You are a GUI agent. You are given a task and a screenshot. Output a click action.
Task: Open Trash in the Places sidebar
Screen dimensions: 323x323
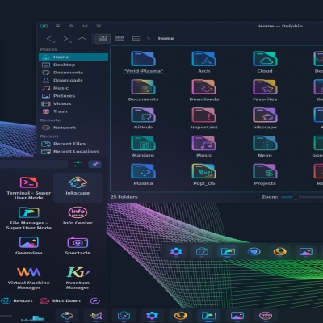73,111
